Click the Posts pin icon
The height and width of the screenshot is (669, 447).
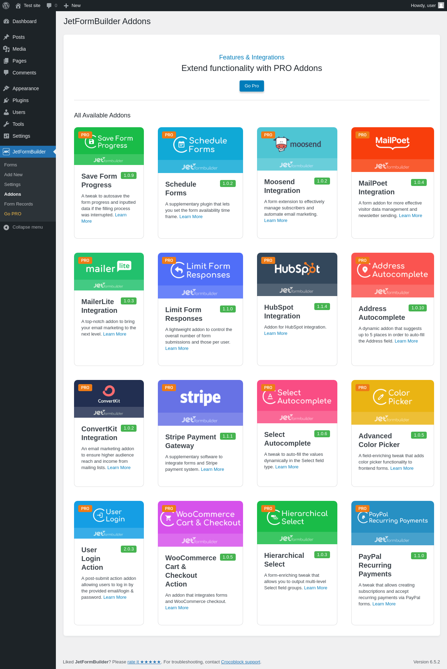(x=6, y=37)
